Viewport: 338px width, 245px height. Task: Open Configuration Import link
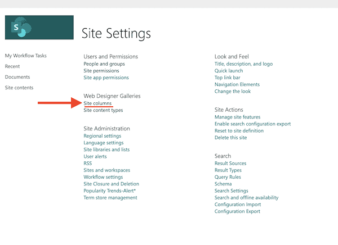pyautogui.click(x=238, y=205)
